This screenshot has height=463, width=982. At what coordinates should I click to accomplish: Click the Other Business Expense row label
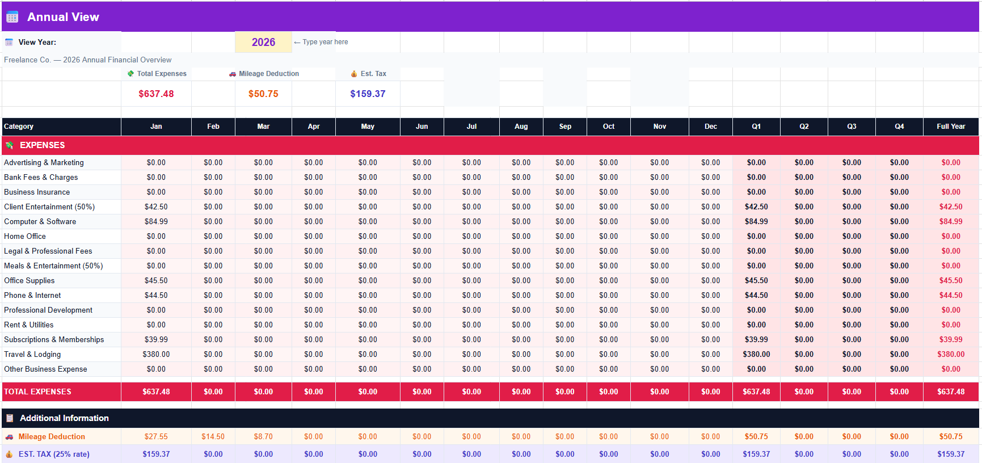(45, 369)
